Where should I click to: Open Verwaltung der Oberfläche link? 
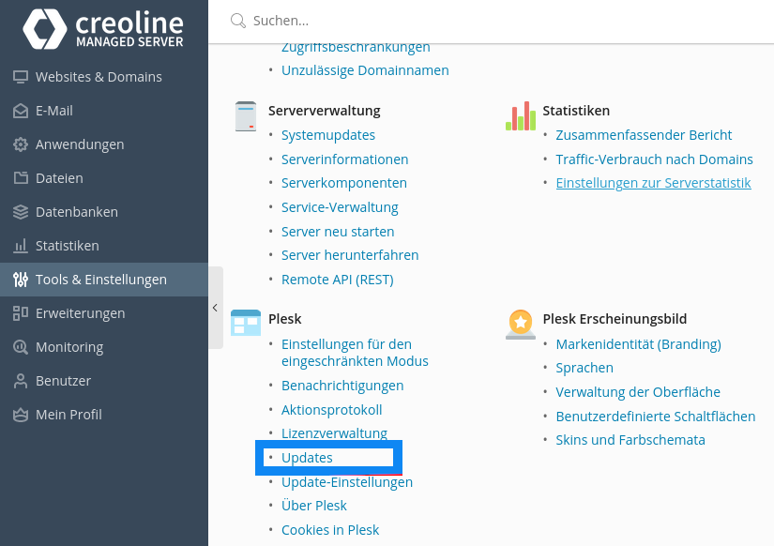point(638,392)
